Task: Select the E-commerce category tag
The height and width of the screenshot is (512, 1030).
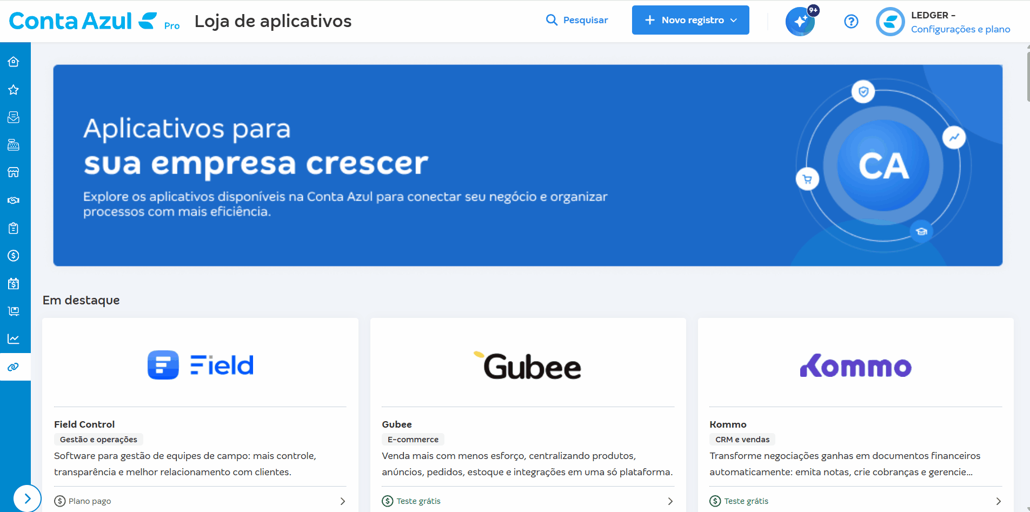Action: tap(413, 440)
